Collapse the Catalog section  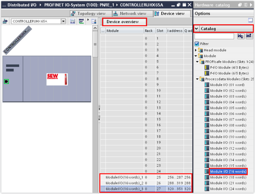point(197,29)
